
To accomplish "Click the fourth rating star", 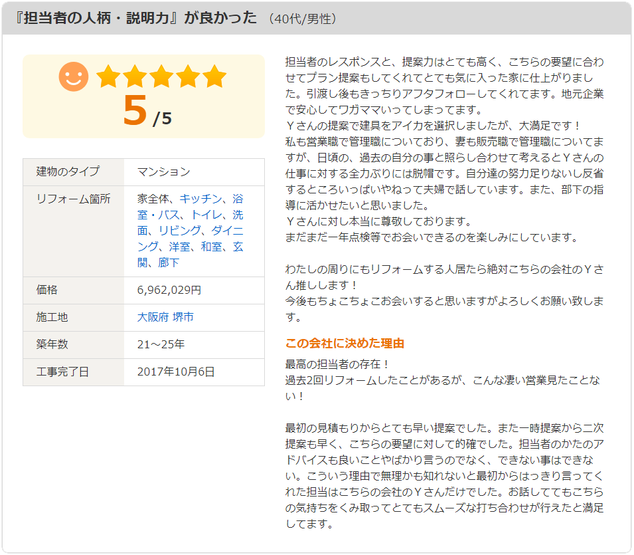I will (x=188, y=76).
